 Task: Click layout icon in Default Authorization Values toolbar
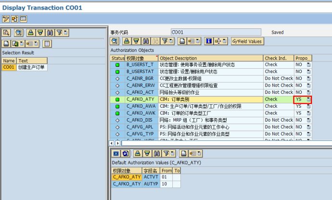[193, 153]
